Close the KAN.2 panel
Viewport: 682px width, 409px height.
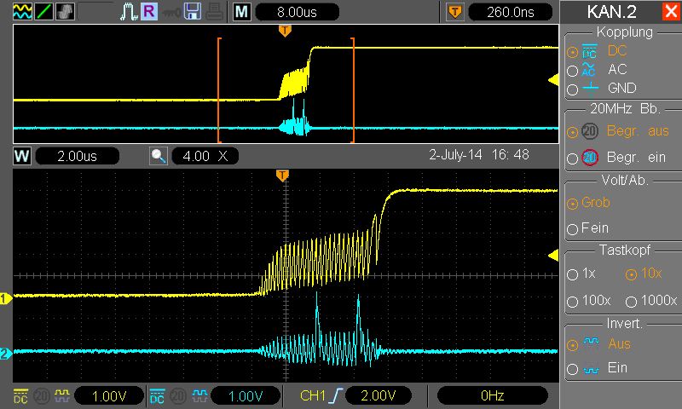pos(671,11)
